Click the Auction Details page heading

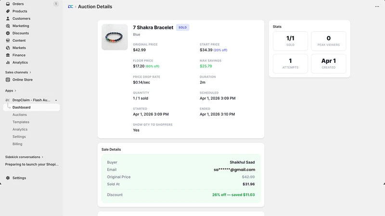click(95, 7)
